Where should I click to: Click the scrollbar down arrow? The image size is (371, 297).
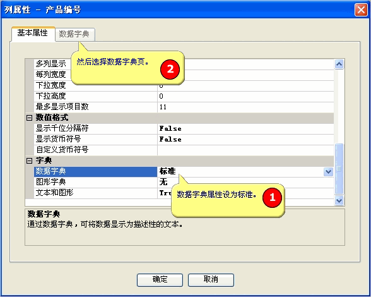tap(339, 200)
